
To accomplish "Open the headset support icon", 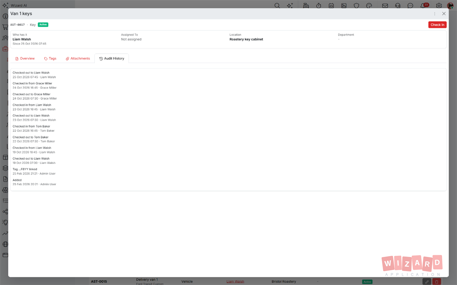I will click(x=398, y=6).
